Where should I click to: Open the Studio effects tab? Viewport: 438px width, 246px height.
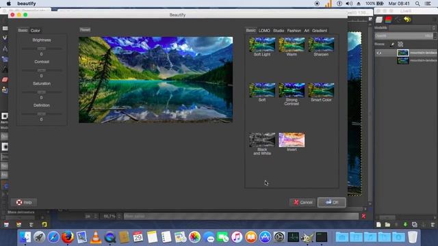279,30
